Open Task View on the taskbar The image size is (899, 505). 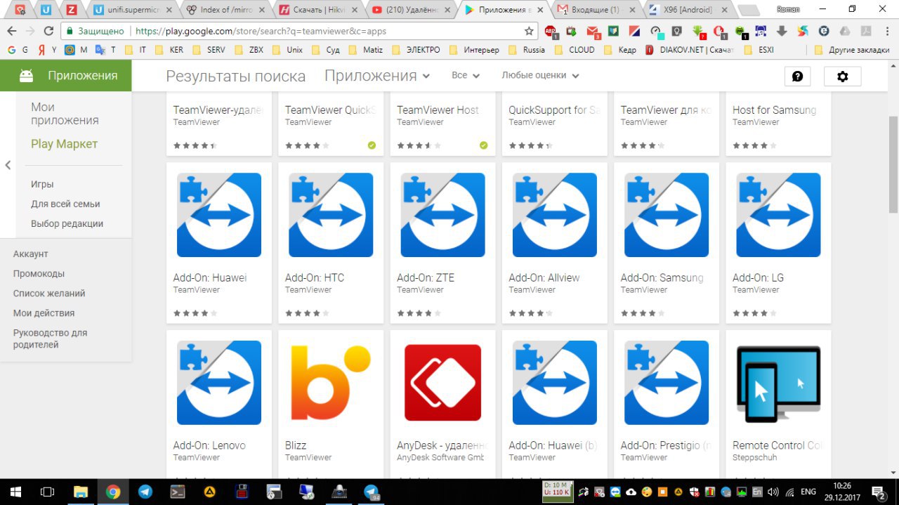click(x=48, y=492)
